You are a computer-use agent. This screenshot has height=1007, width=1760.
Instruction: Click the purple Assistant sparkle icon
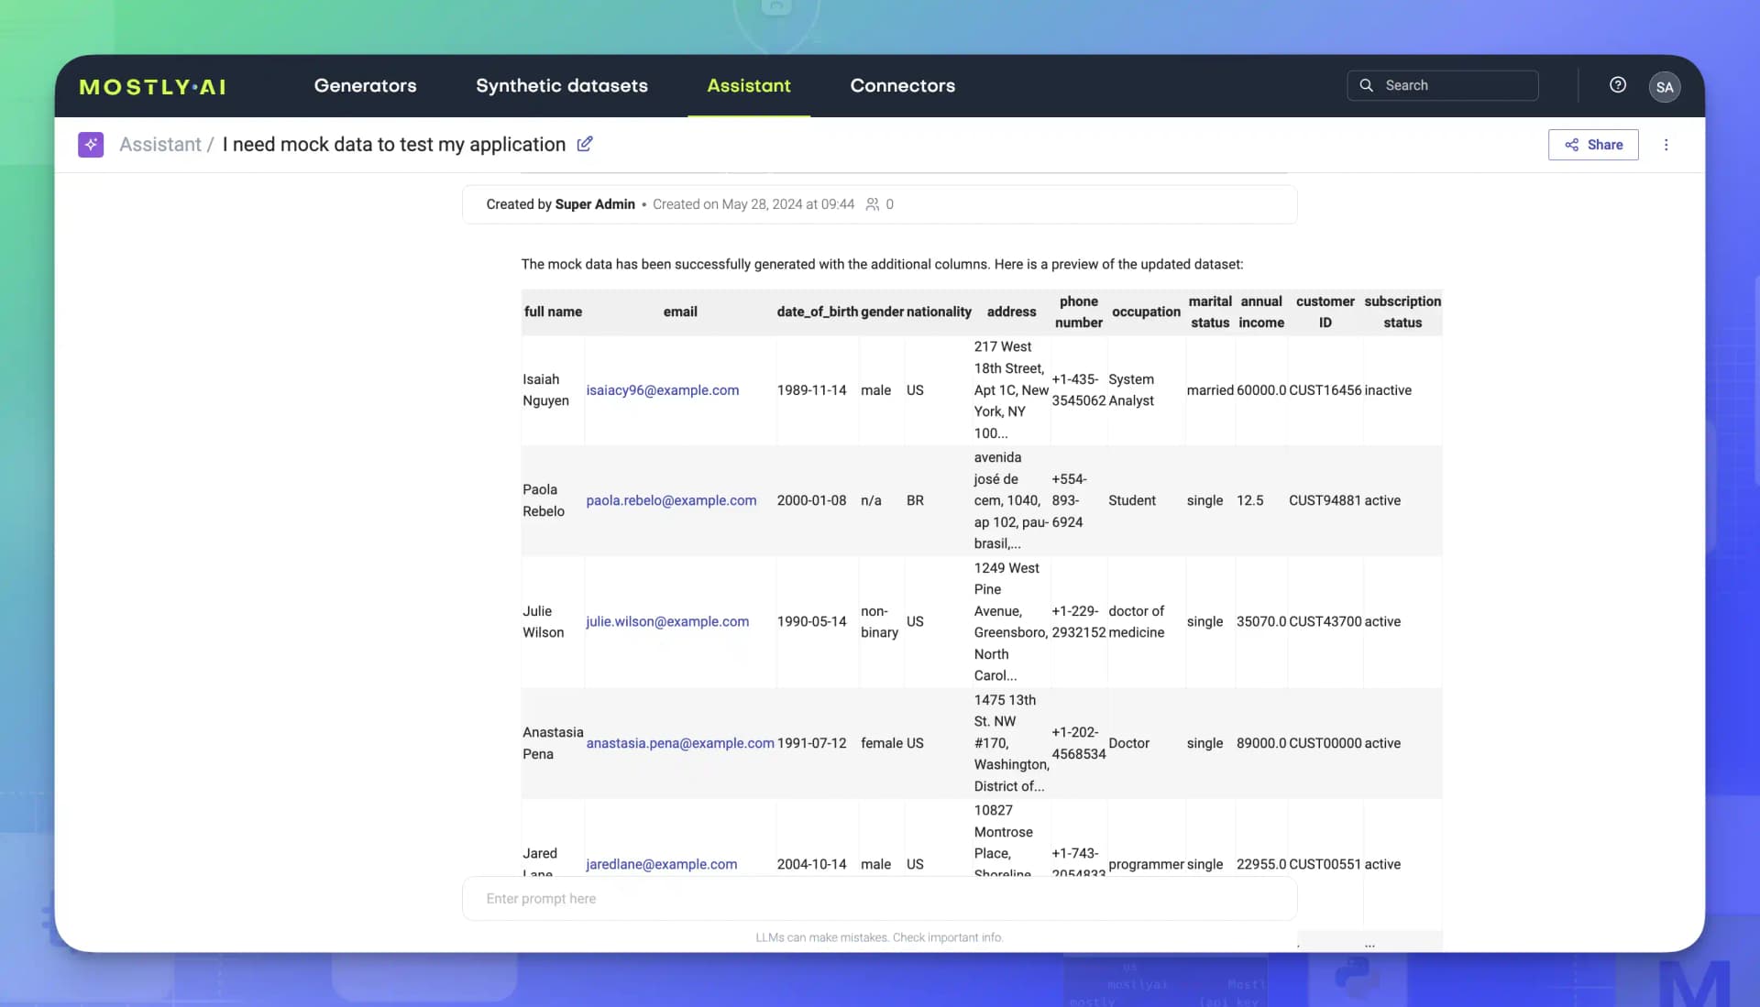point(91,144)
